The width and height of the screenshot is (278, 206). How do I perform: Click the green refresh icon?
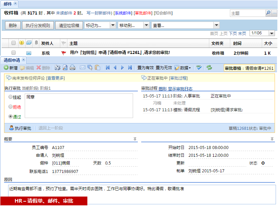pyautogui.click(x=209, y=67)
